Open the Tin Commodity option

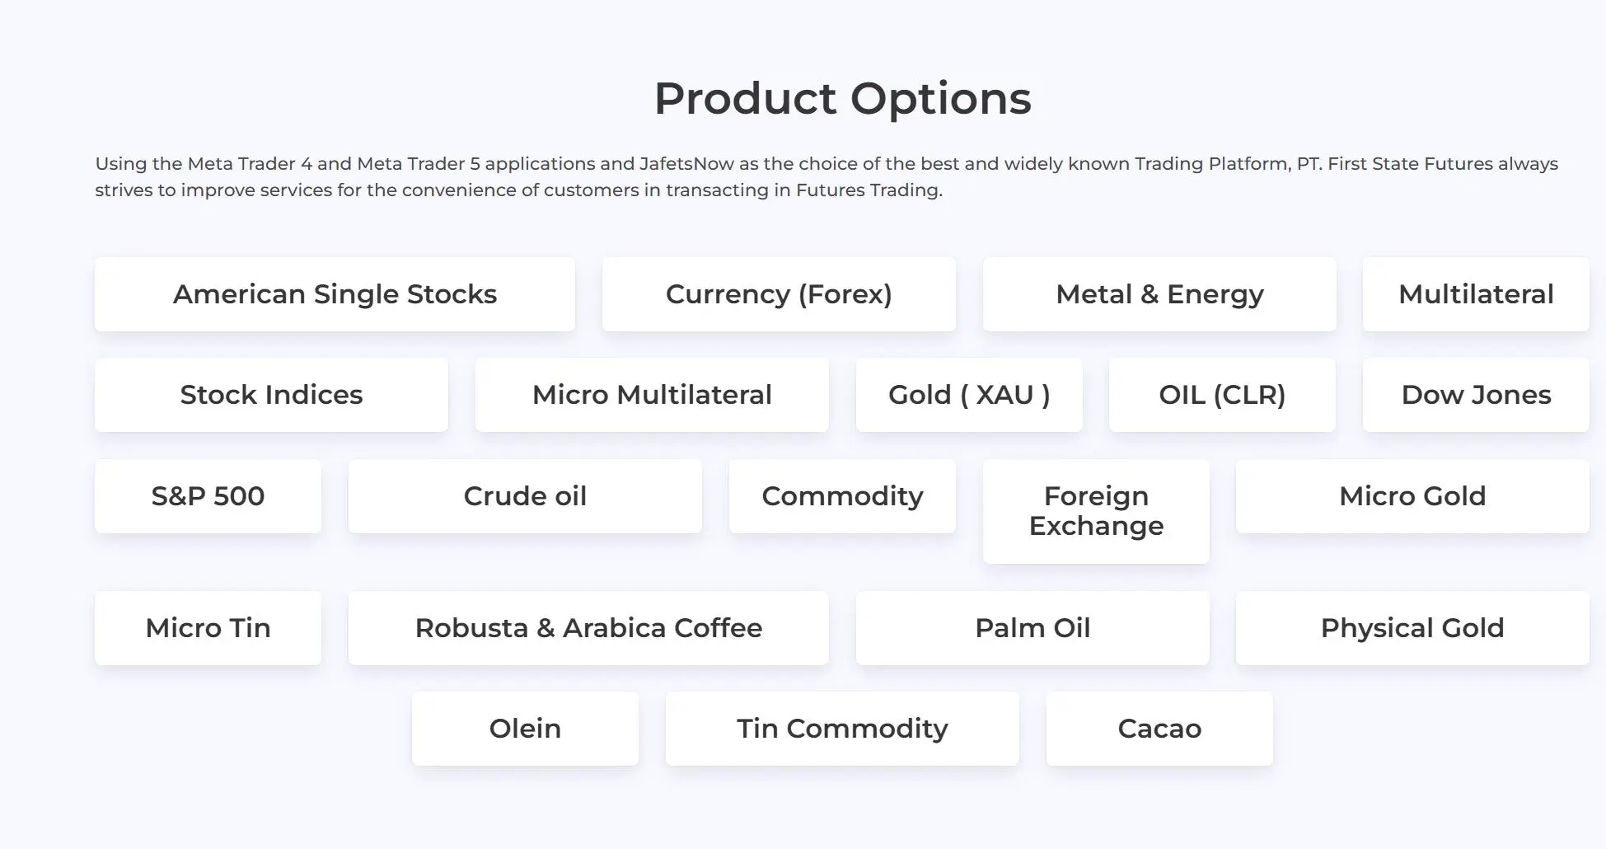tap(842, 729)
